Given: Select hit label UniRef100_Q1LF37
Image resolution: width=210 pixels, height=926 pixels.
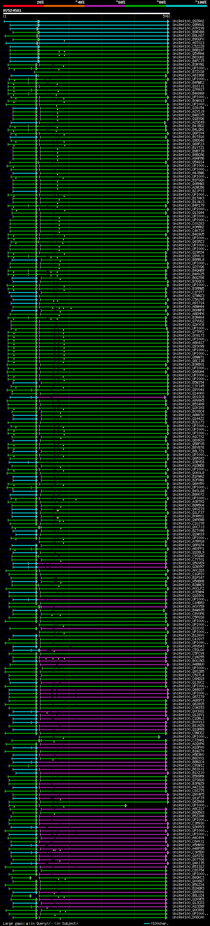Looking at the screenshot, I should tap(188, 512).
